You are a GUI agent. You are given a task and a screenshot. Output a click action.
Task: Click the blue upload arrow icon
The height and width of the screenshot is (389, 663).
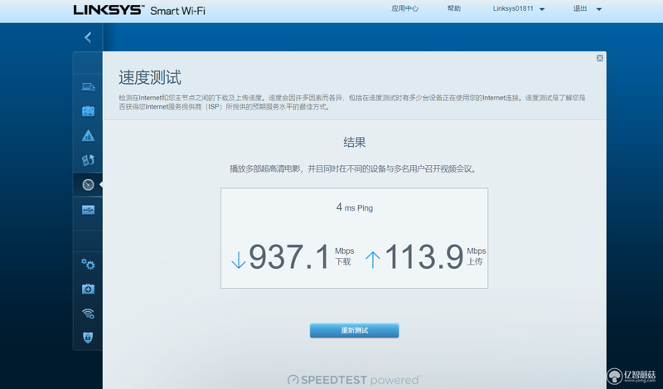(x=372, y=260)
